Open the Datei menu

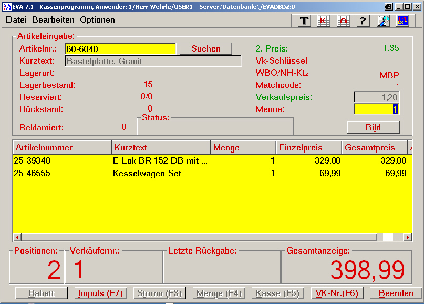(16, 20)
